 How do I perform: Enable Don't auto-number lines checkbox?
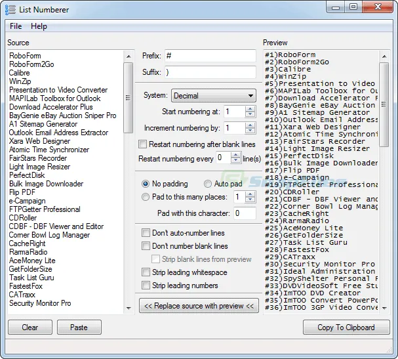coord(146,233)
